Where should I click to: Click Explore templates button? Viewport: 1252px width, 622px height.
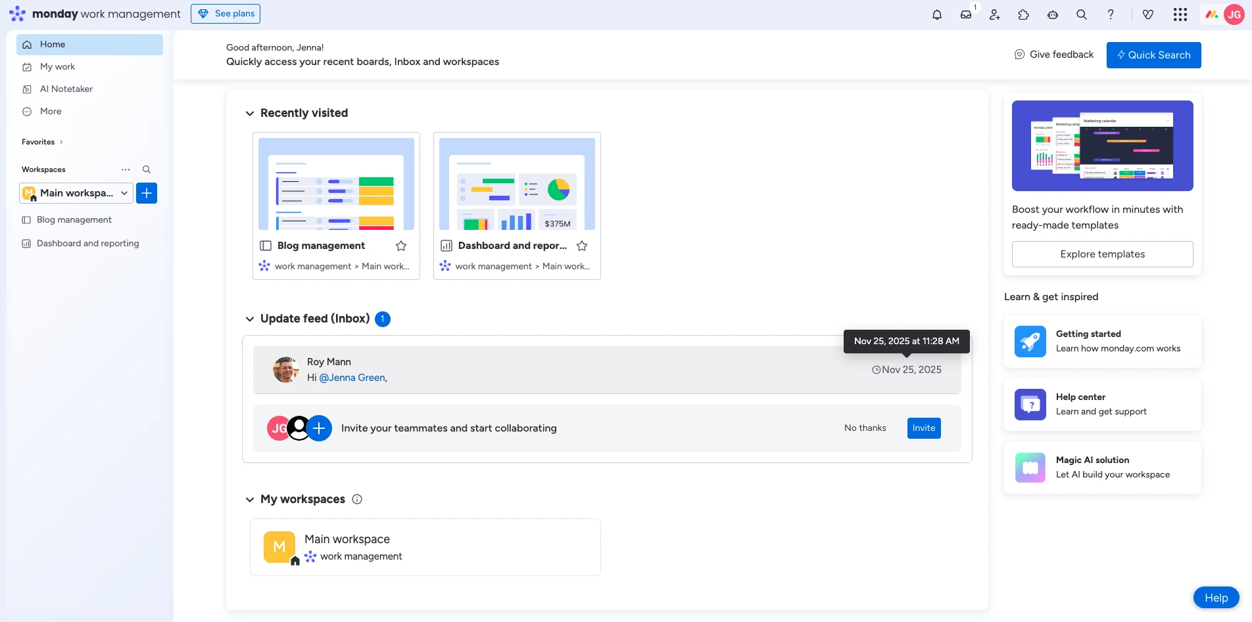click(1103, 254)
